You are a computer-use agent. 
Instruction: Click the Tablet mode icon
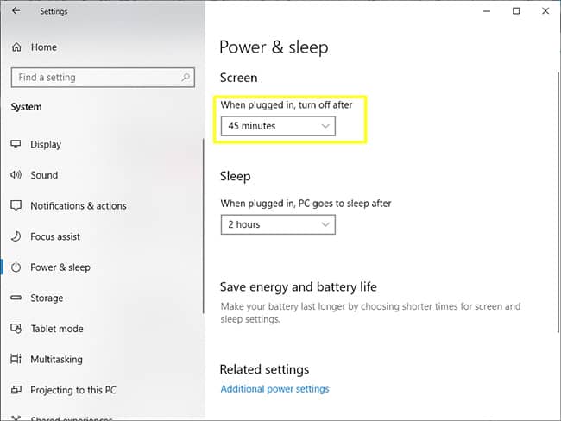[16, 329]
